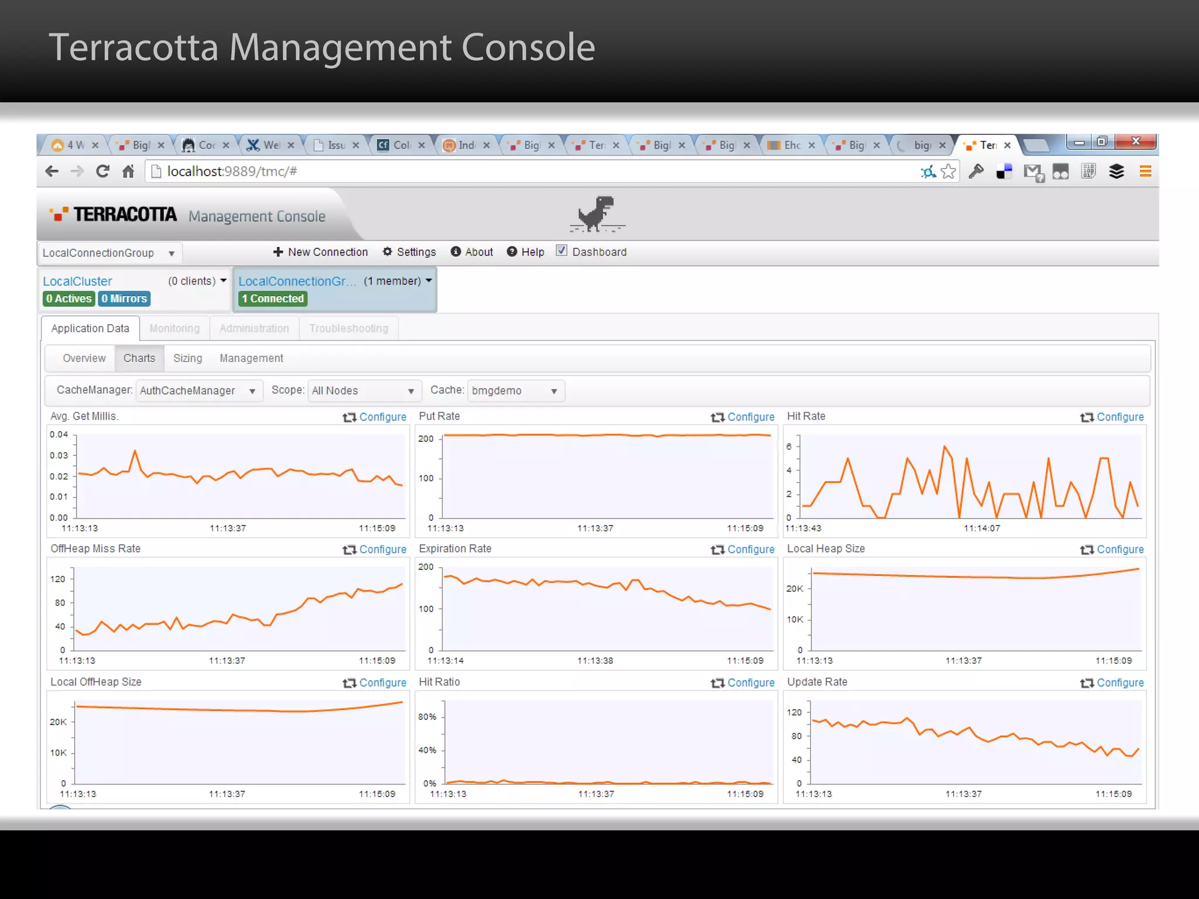Viewport: 1199px width, 899px height.
Task: Expand the 1 member dropdown arrow
Action: pos(429,281)
